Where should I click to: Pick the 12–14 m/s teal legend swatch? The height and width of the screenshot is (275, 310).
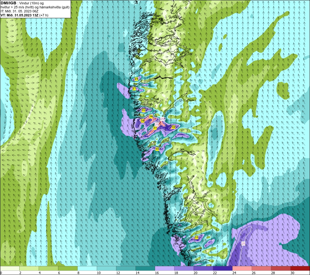pyautogui.click(x=126, y=268)
